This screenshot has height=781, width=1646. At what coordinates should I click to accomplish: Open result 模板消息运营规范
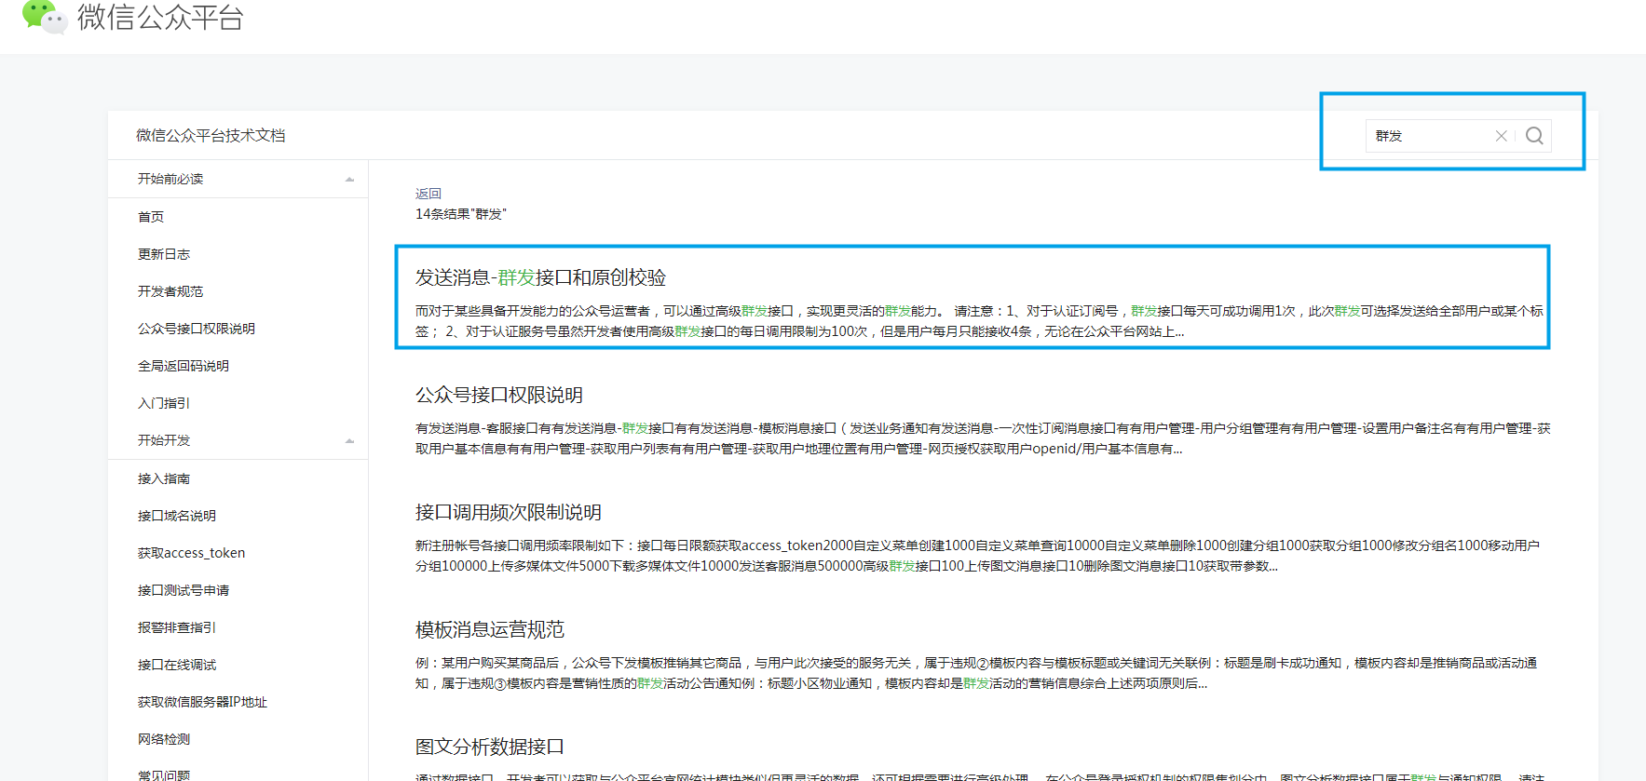pos(490,629)
